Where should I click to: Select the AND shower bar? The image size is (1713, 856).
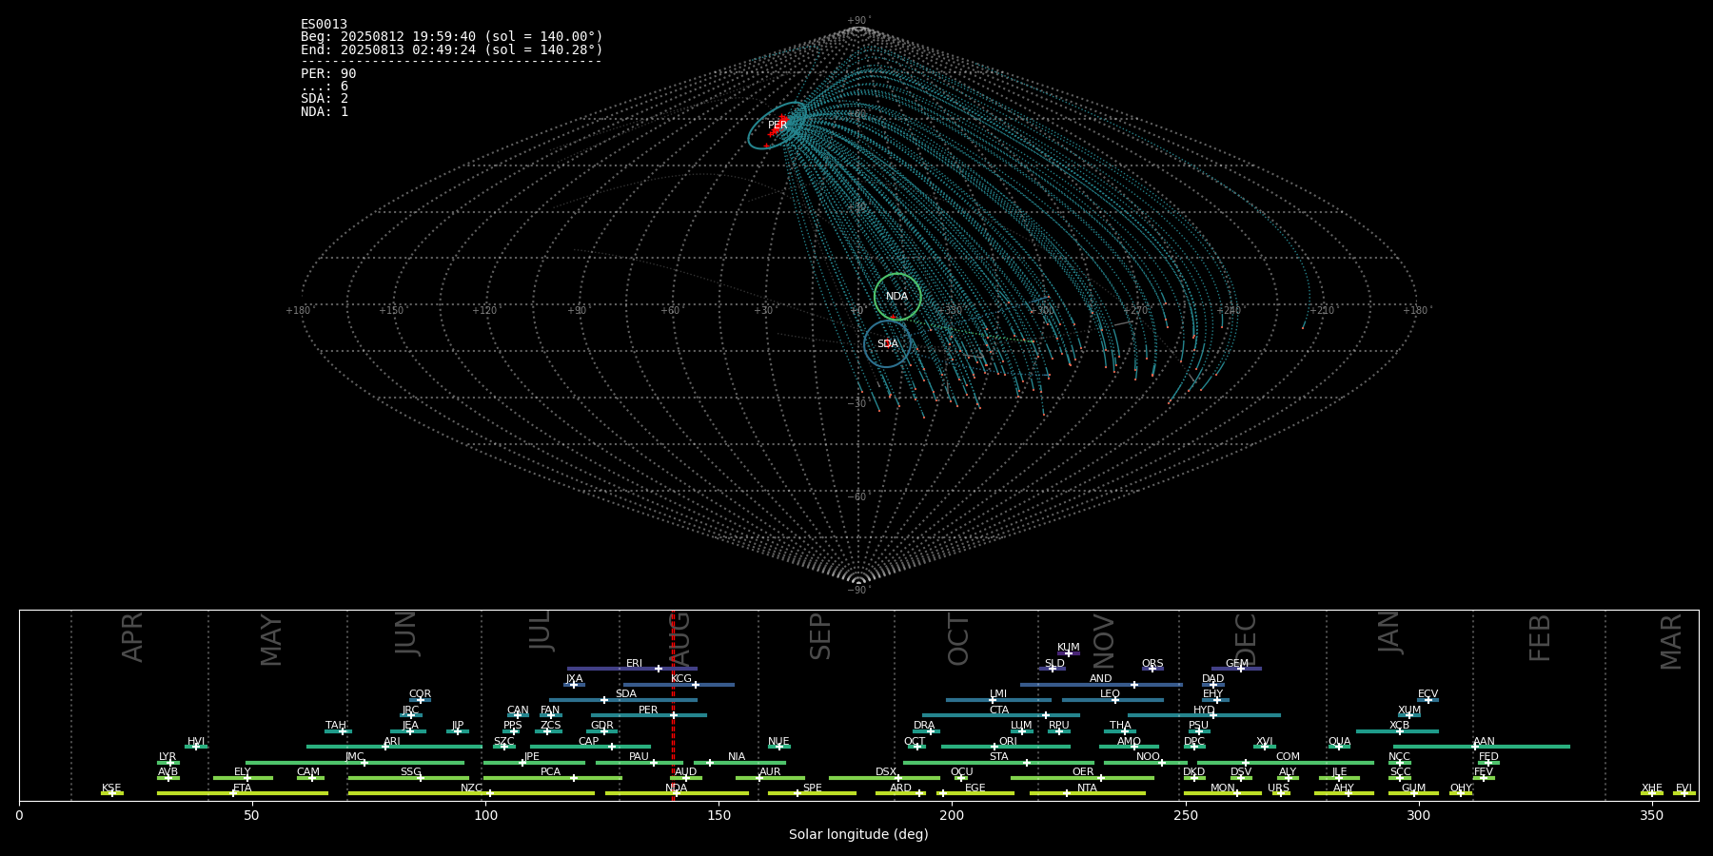(1101, 685)
